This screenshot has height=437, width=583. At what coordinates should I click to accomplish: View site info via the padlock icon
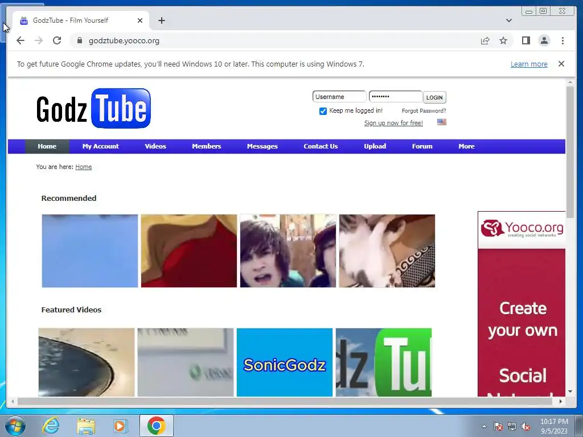click(79, 40)
